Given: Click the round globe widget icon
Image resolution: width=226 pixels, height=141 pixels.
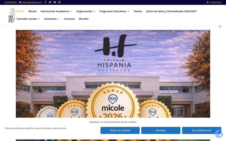Looking at the screenshot, I should coord(219,134).
